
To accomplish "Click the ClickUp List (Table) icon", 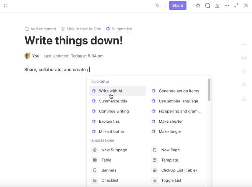I will (154, 170).
